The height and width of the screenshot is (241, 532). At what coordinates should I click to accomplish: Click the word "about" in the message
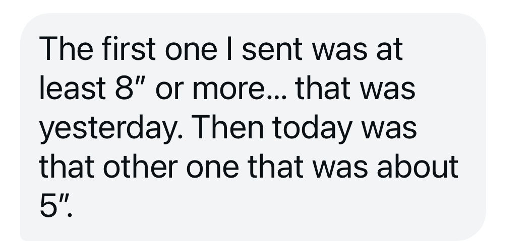tap(418, 166)
